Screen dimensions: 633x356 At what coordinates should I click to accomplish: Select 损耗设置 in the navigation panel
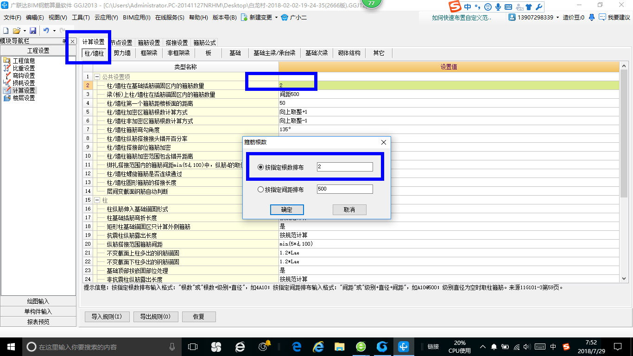tap(24, 83)
